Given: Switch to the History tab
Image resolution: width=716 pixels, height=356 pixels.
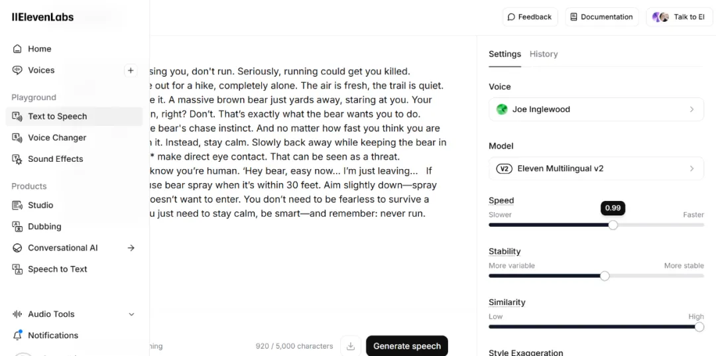Looking at the screenshot, I should point(544,54).
